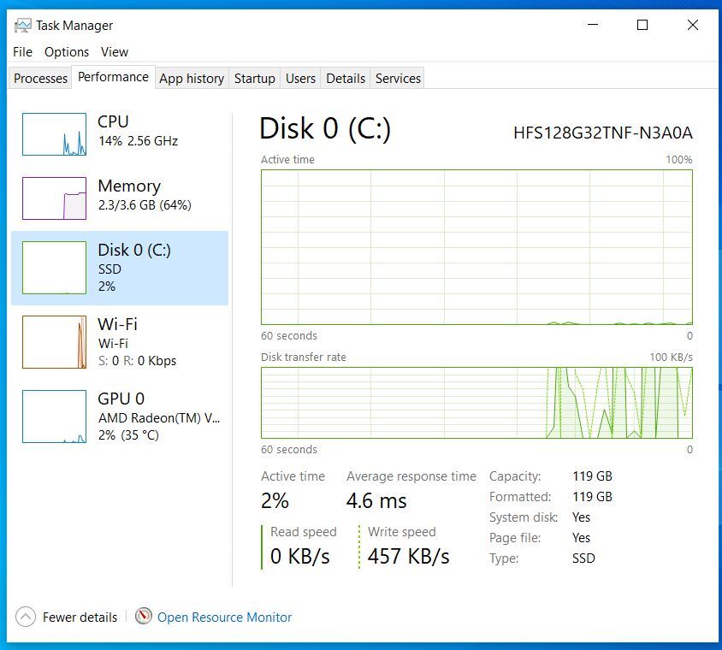Select the Wi-Fi graph in the sidebar
The image size is (722, 650).
tap(54, 342)
